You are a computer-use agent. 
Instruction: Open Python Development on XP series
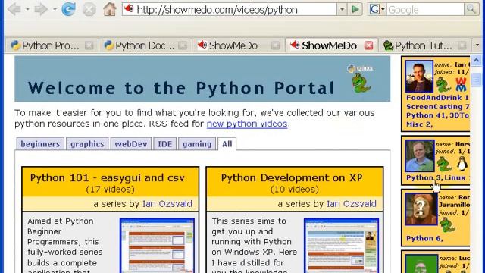pyautogui.click(x=292, y=178)
